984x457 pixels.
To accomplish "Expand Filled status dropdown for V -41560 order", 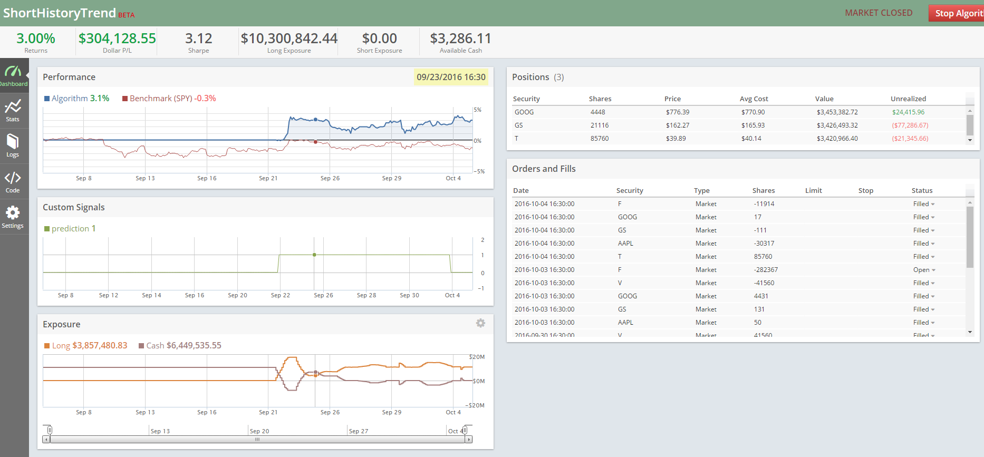I will tap(924, 283).
